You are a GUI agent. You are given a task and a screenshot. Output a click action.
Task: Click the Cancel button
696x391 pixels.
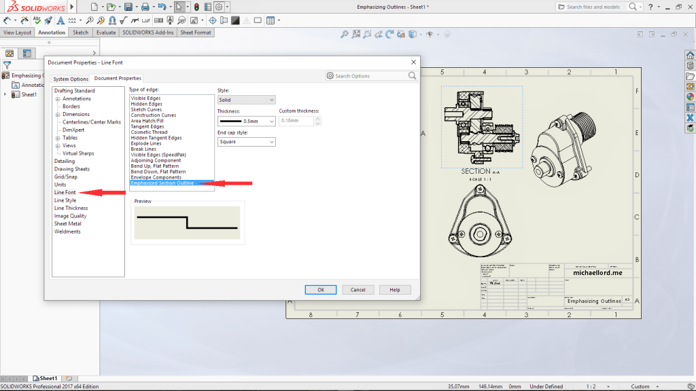pos(358,290)
